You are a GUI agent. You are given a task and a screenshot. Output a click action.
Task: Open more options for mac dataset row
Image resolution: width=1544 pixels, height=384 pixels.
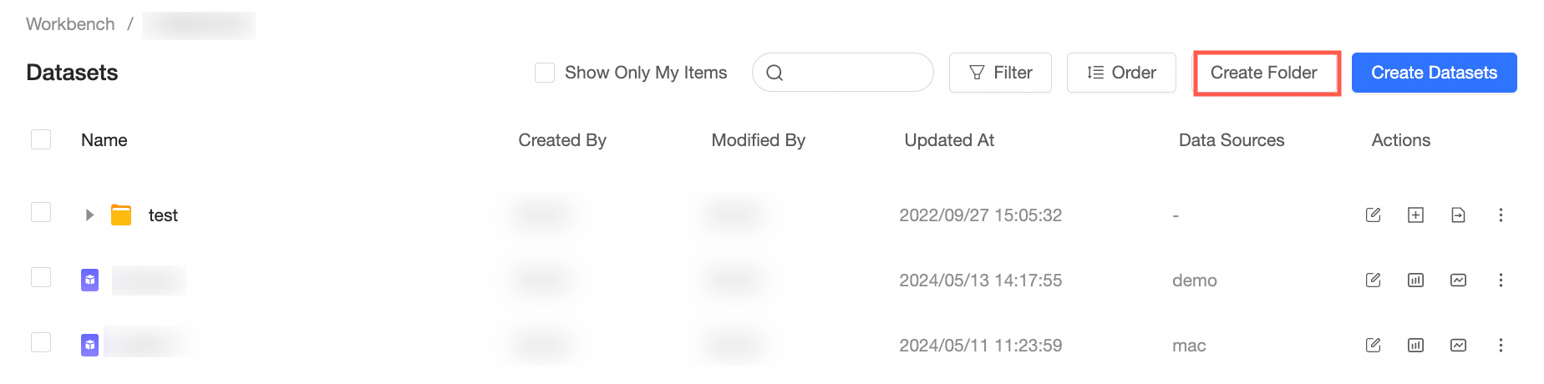coord(1501,346)
